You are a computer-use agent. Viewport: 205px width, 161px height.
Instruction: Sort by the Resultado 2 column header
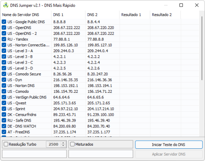point(165,15)
